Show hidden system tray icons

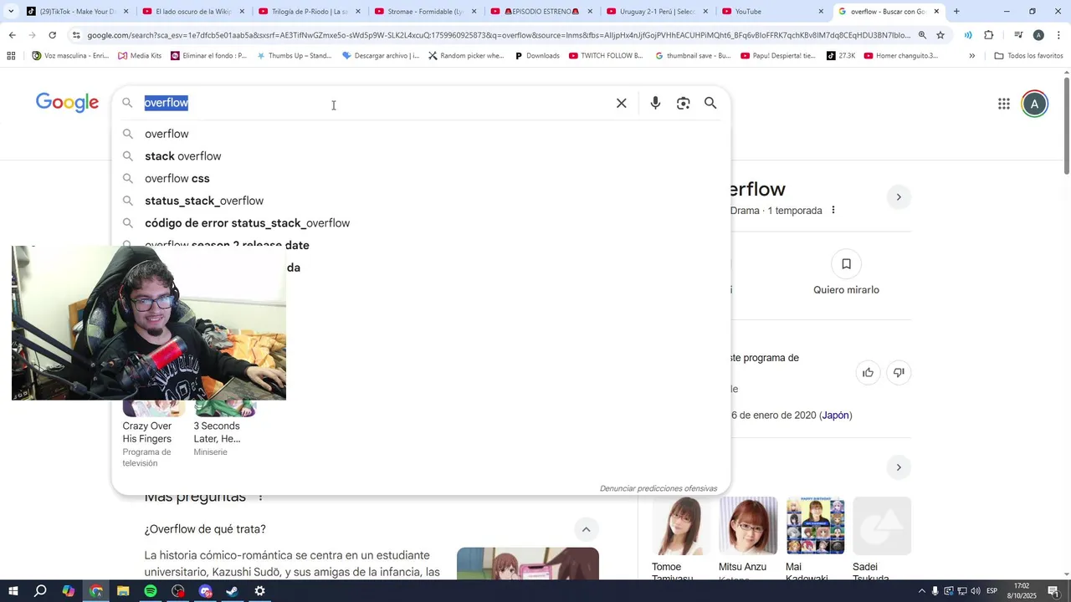(x=922, y=591)
